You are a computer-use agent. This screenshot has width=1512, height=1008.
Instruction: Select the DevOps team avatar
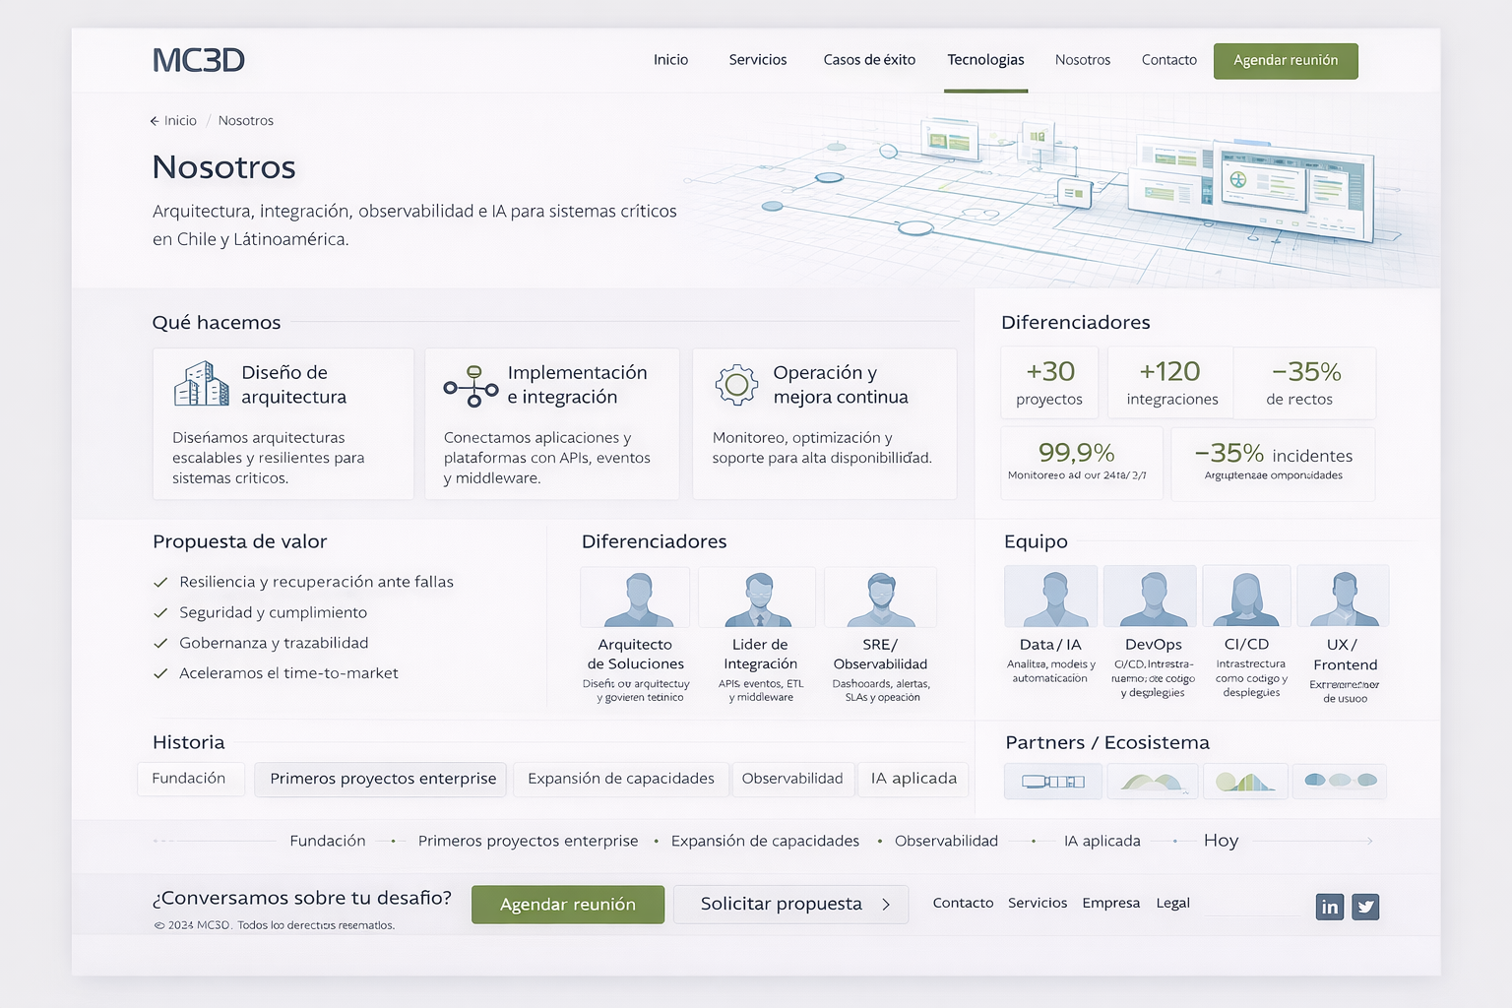[x=1150, y=597]
